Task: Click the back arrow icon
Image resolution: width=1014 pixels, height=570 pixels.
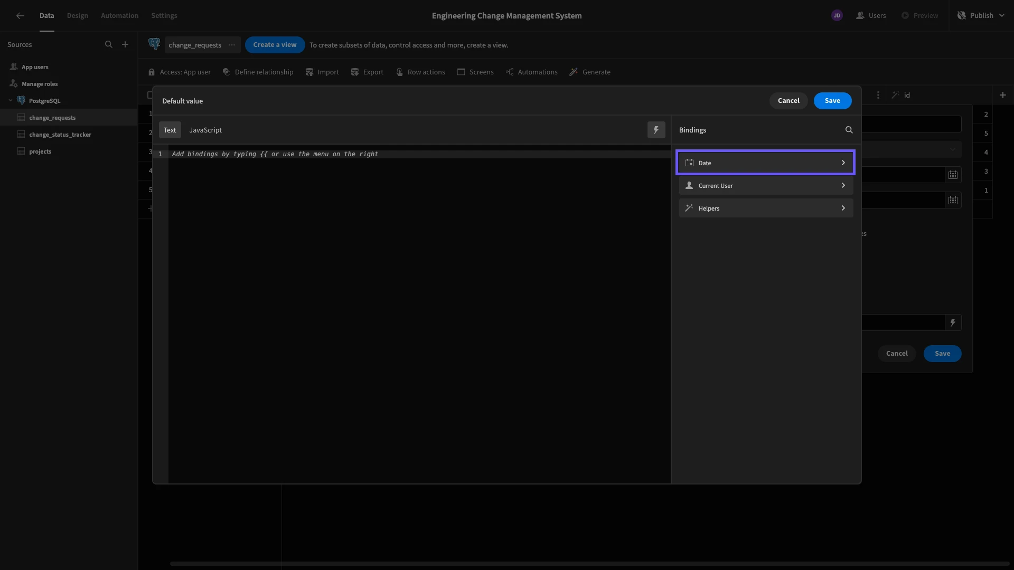Action: 20,16
